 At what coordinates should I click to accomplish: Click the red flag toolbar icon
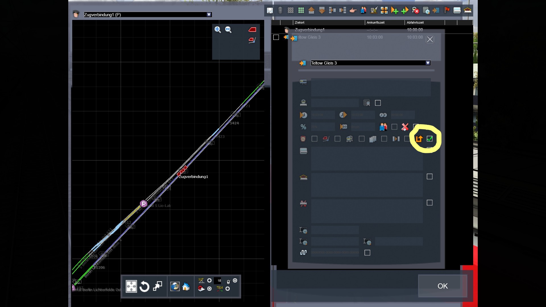click(x=447, y=11)
